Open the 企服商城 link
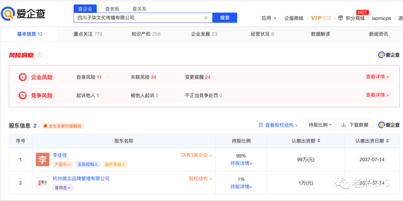 [x=294, y=18]
